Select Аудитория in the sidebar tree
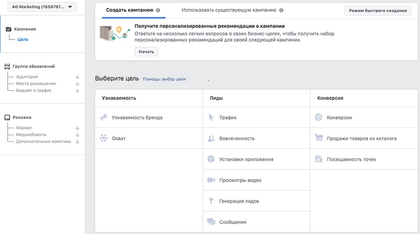The image size is (420, 234). pos(27,77)
